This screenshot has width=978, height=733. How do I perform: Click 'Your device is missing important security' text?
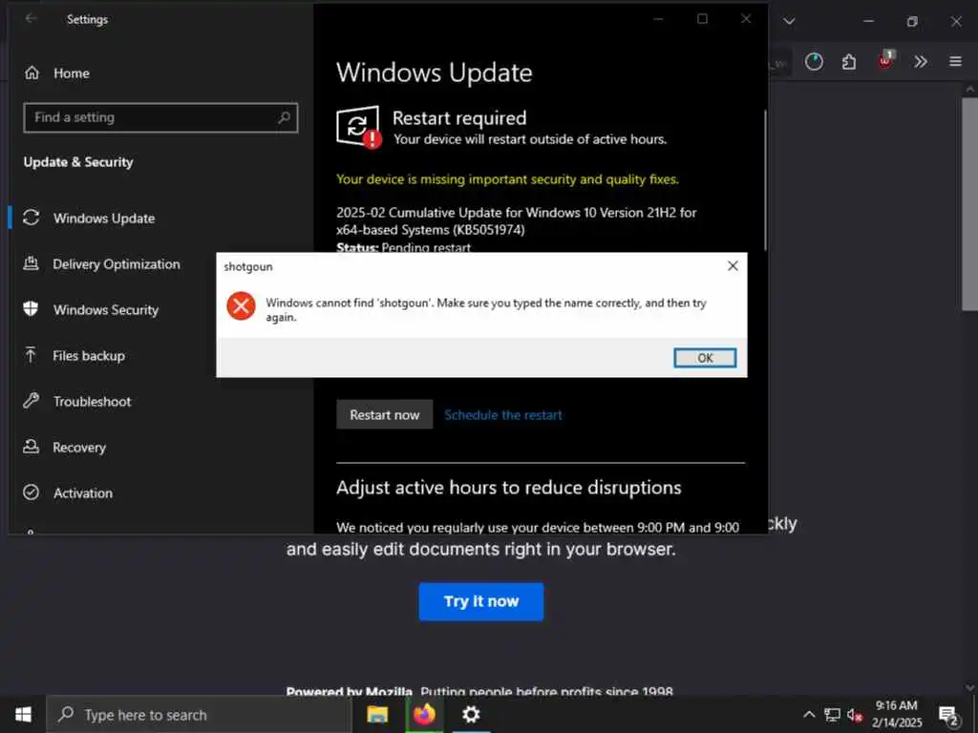(x=507, y=179)
